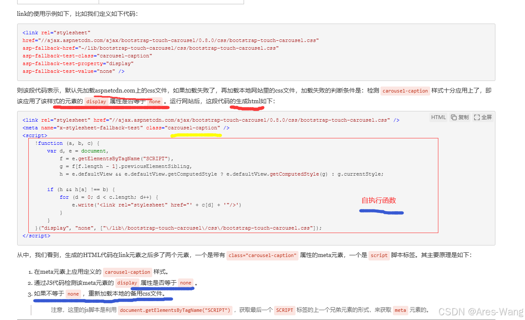The width and height of the screenshot is (525, 320).
Task: Click the '<meta name="x-stylesheet-fallback-test"' line
Action: click(126, 128)
